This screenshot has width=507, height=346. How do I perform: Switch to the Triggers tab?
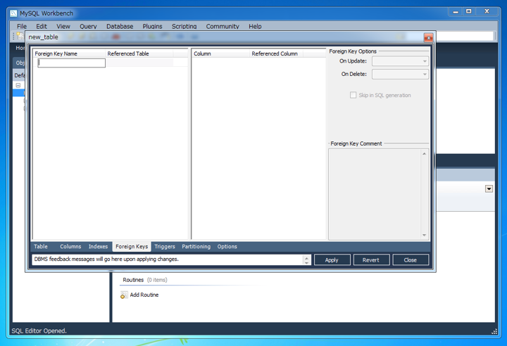pyautogui.click(x=165, y=247)
